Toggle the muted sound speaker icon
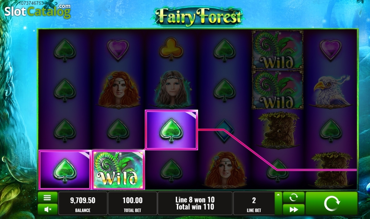 pyautogui.click(x=47, y=209)
